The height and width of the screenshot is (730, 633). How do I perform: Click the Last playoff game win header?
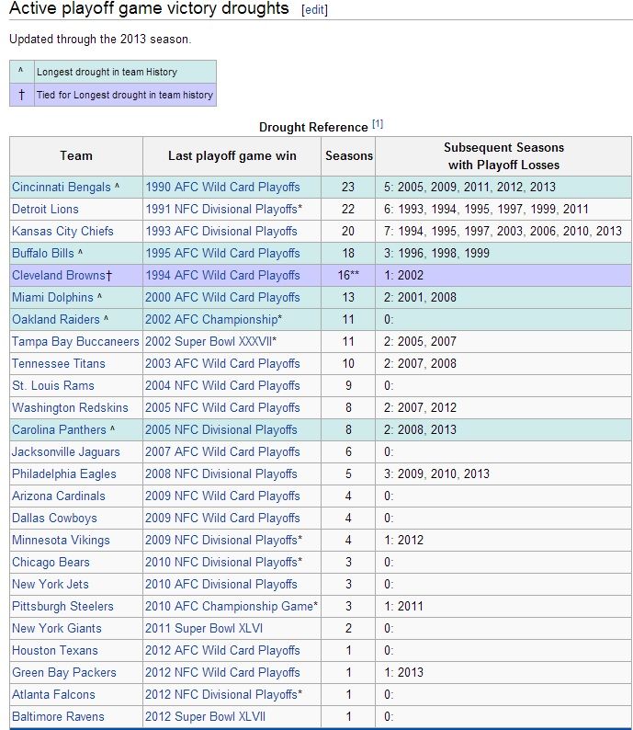(232, 156)
